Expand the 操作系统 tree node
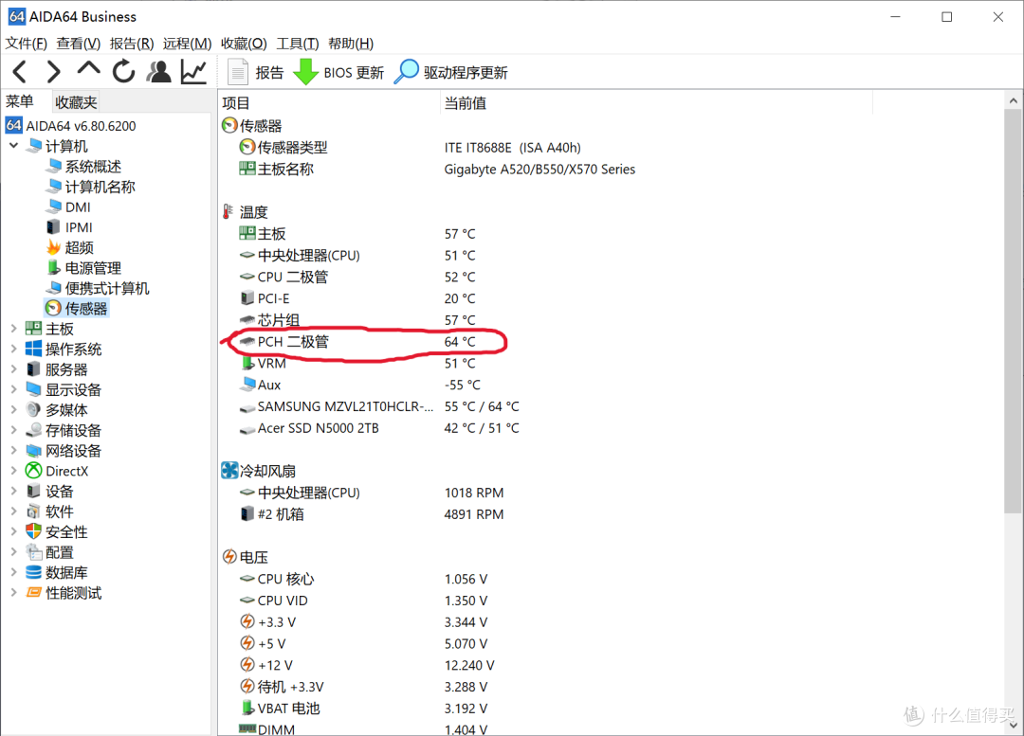Screen dimensions: 1024x736 pyautogui.click(x=13, y=349)
